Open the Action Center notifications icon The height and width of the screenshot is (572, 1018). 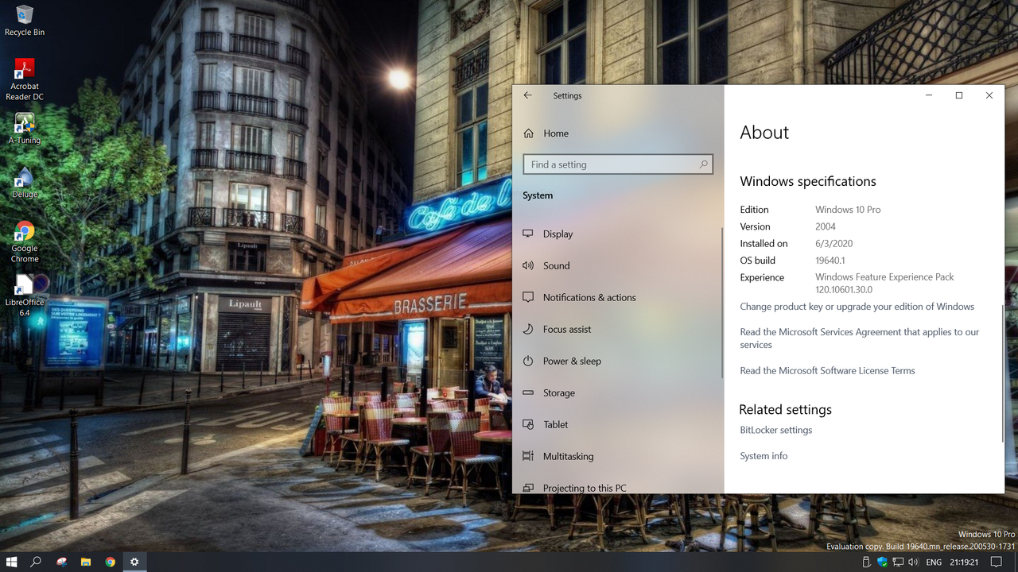click(997, 562)
